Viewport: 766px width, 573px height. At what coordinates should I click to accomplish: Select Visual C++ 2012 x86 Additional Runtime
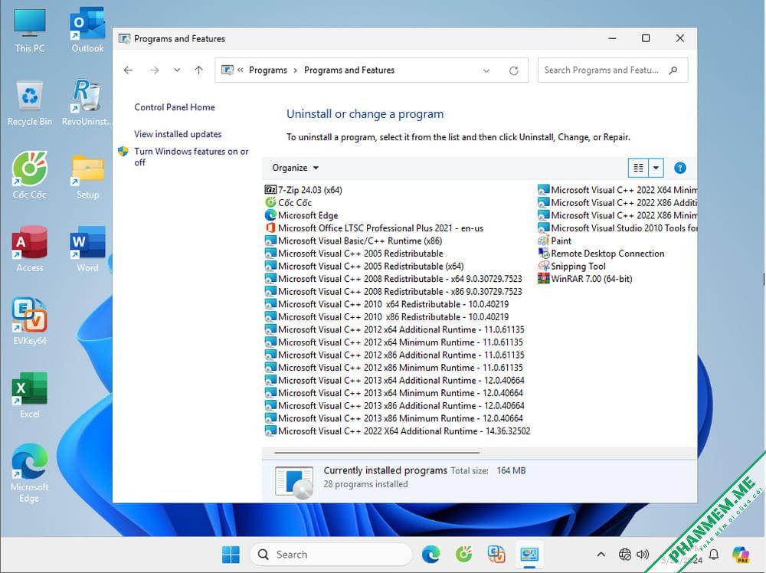394,355
